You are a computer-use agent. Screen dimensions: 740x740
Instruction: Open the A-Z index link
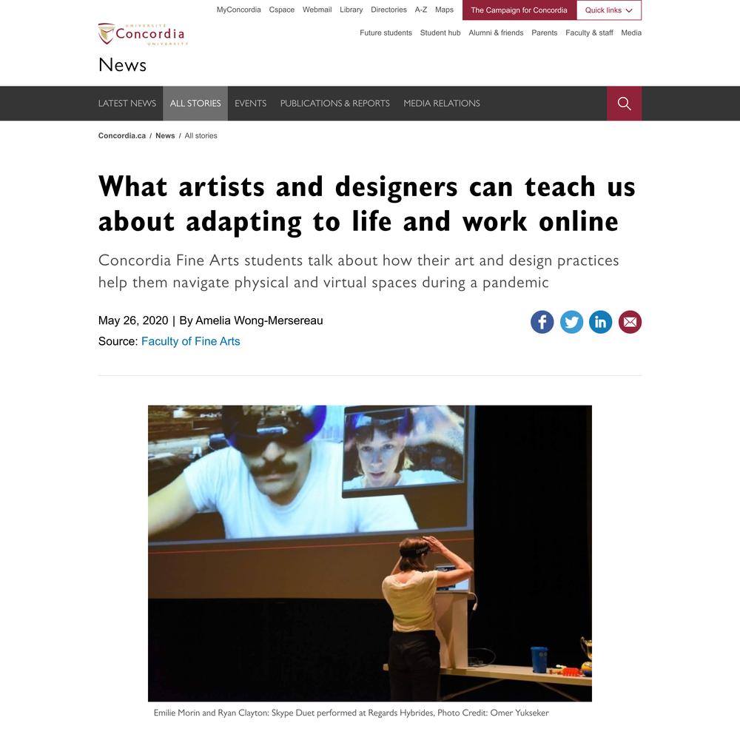coord(421,10)
